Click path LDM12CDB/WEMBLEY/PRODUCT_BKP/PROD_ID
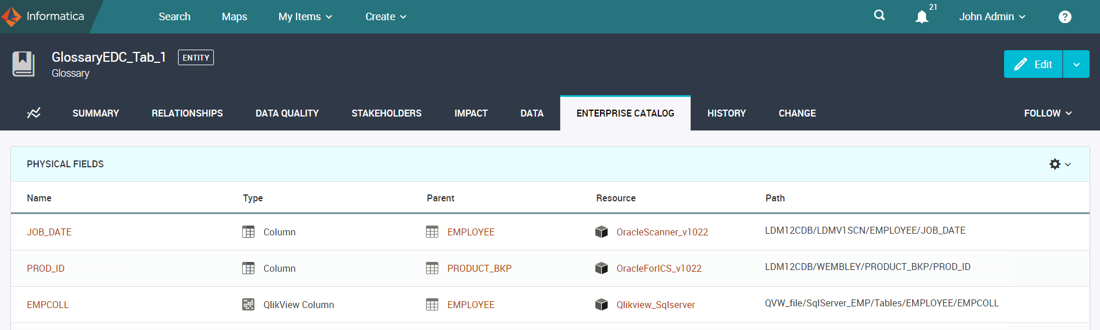 point(868,267)
